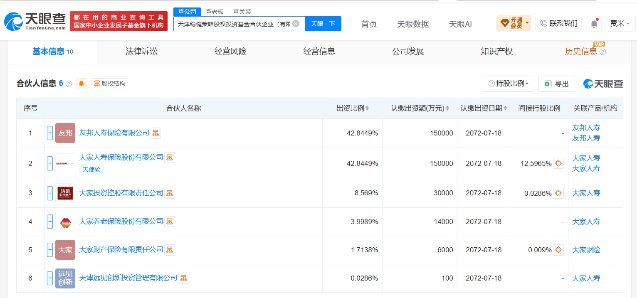Click the help icon beside 合伙人信息 6

[x=69, y=84]
